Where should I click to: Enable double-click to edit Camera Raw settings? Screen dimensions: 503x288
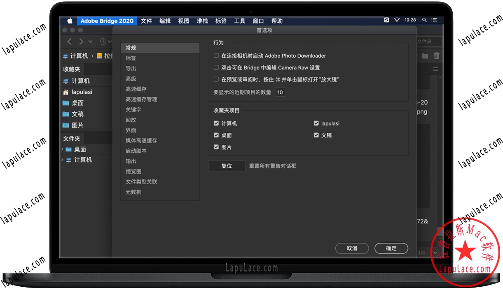pos(216,67)
